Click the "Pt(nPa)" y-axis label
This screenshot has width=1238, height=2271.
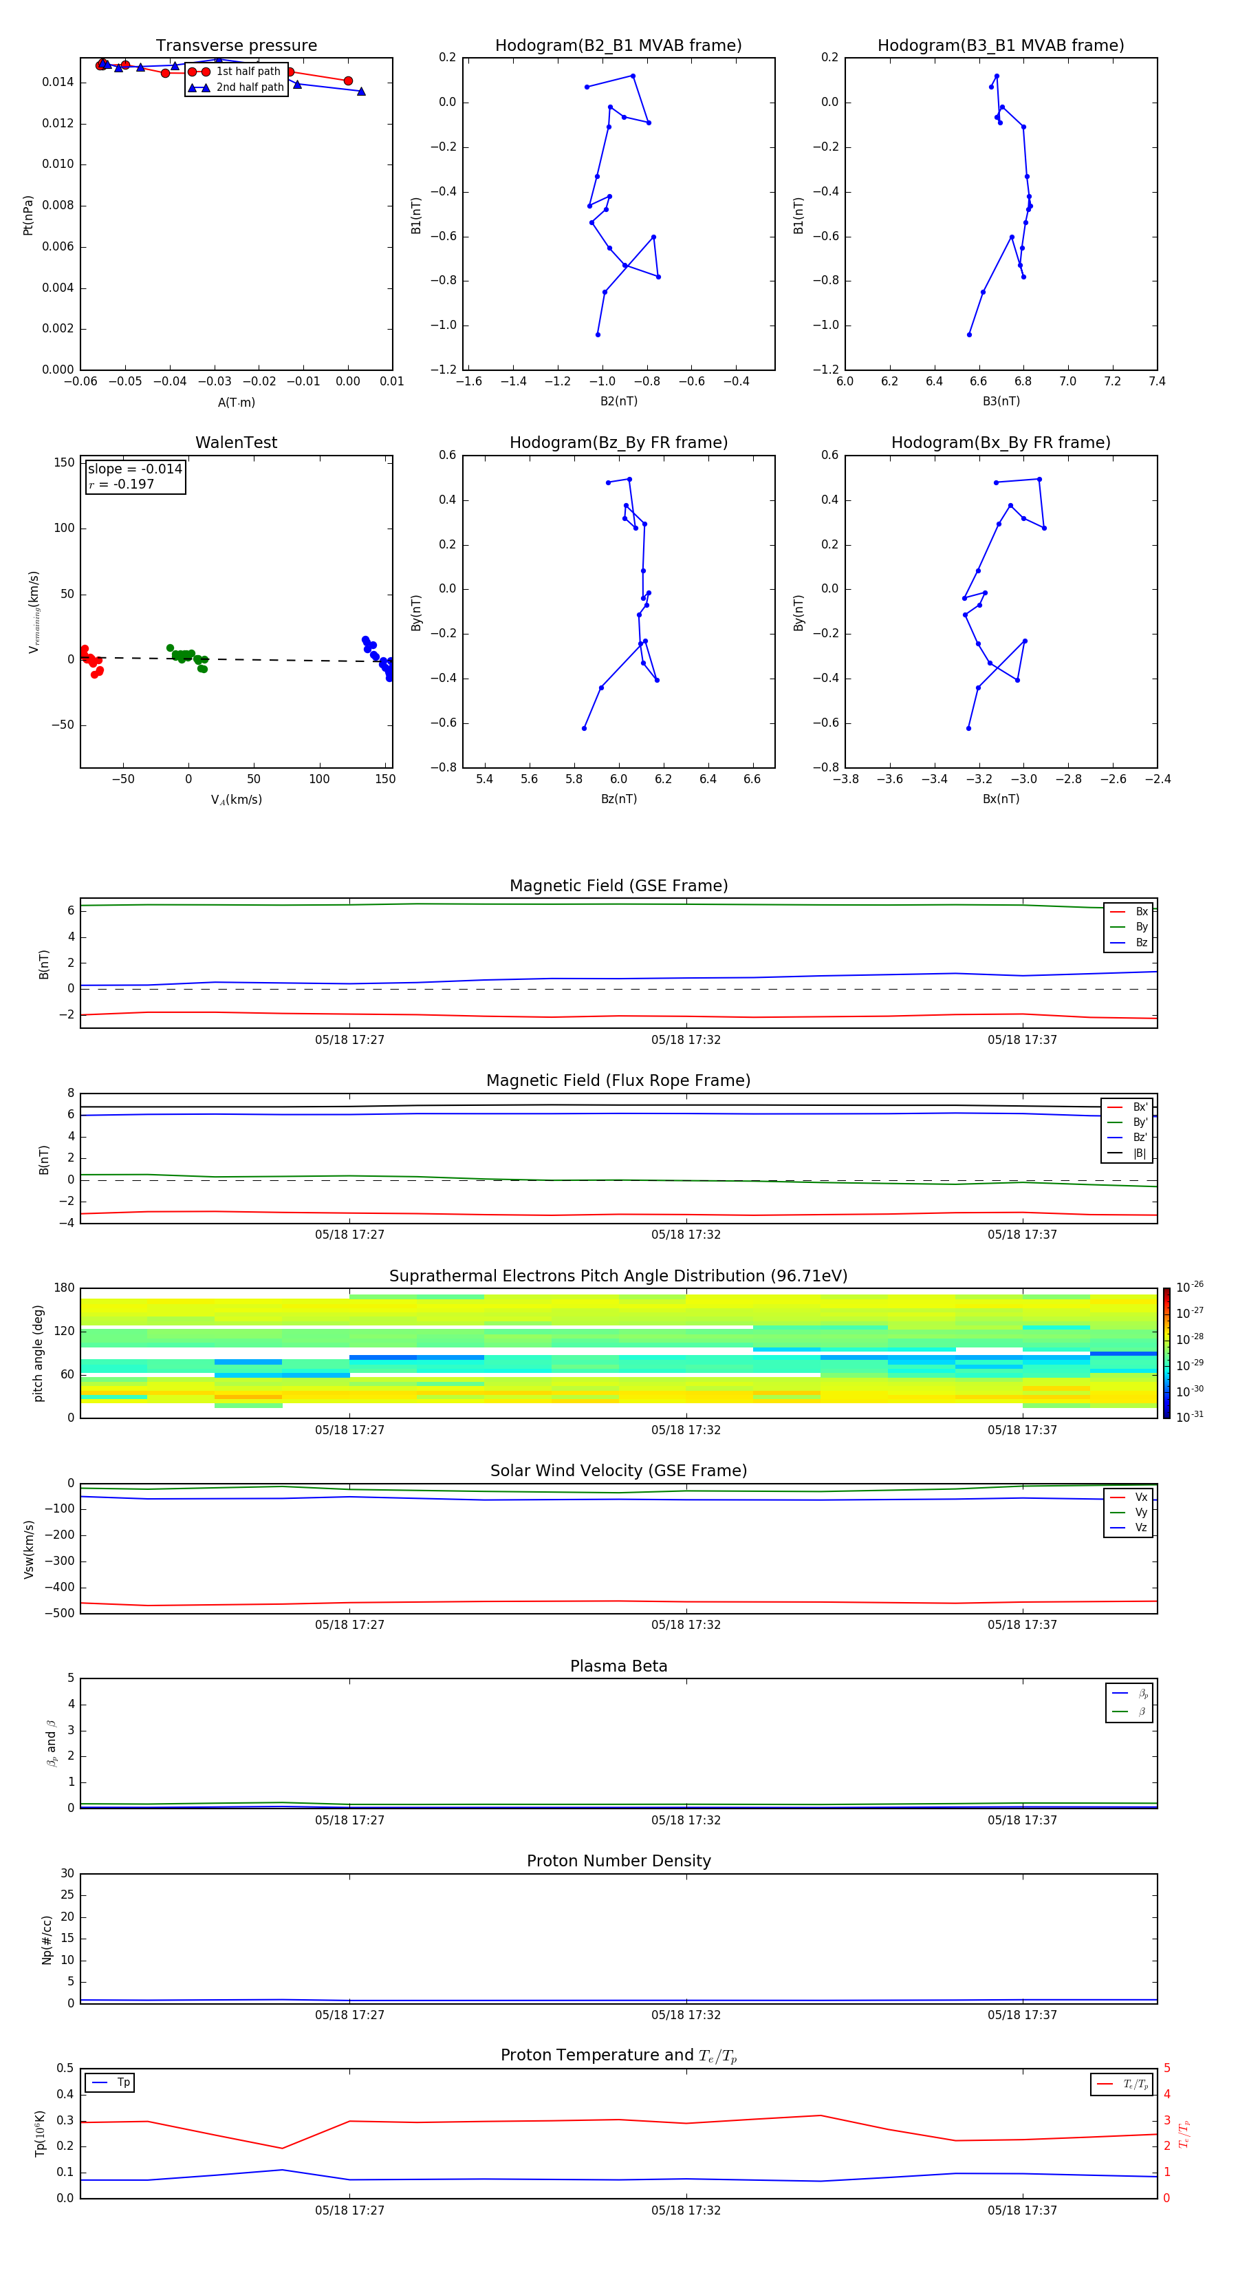coord(28,215)
